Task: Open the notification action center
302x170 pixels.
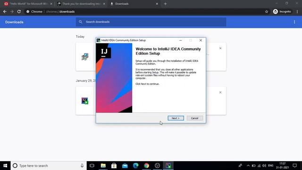Action: pyautogui.click(x=294, y=166)
